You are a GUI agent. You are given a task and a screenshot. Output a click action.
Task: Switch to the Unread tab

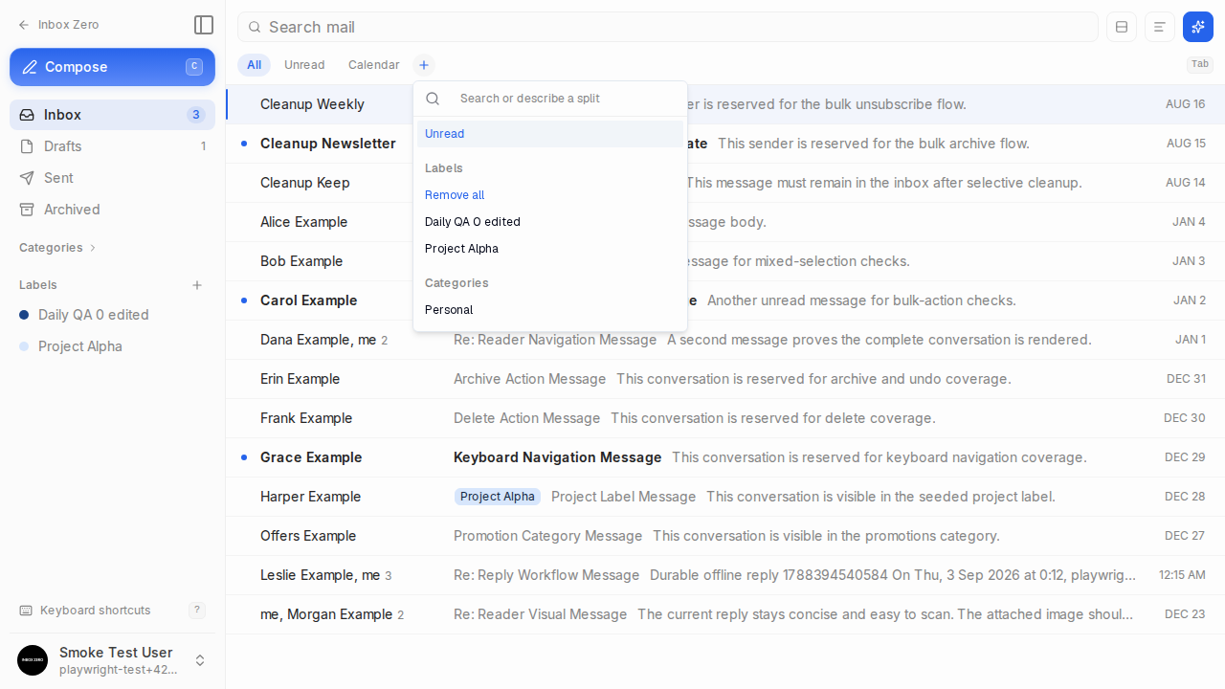click(x=304, y=65)
